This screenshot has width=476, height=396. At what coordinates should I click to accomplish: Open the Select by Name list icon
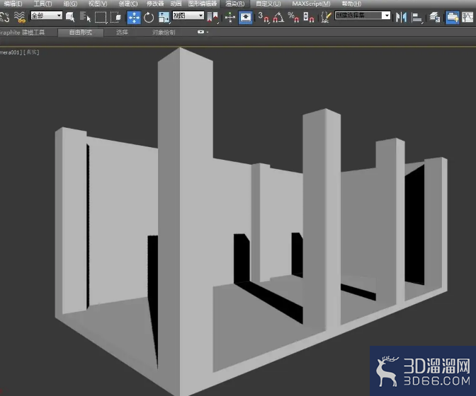click(x=85, y=17)
